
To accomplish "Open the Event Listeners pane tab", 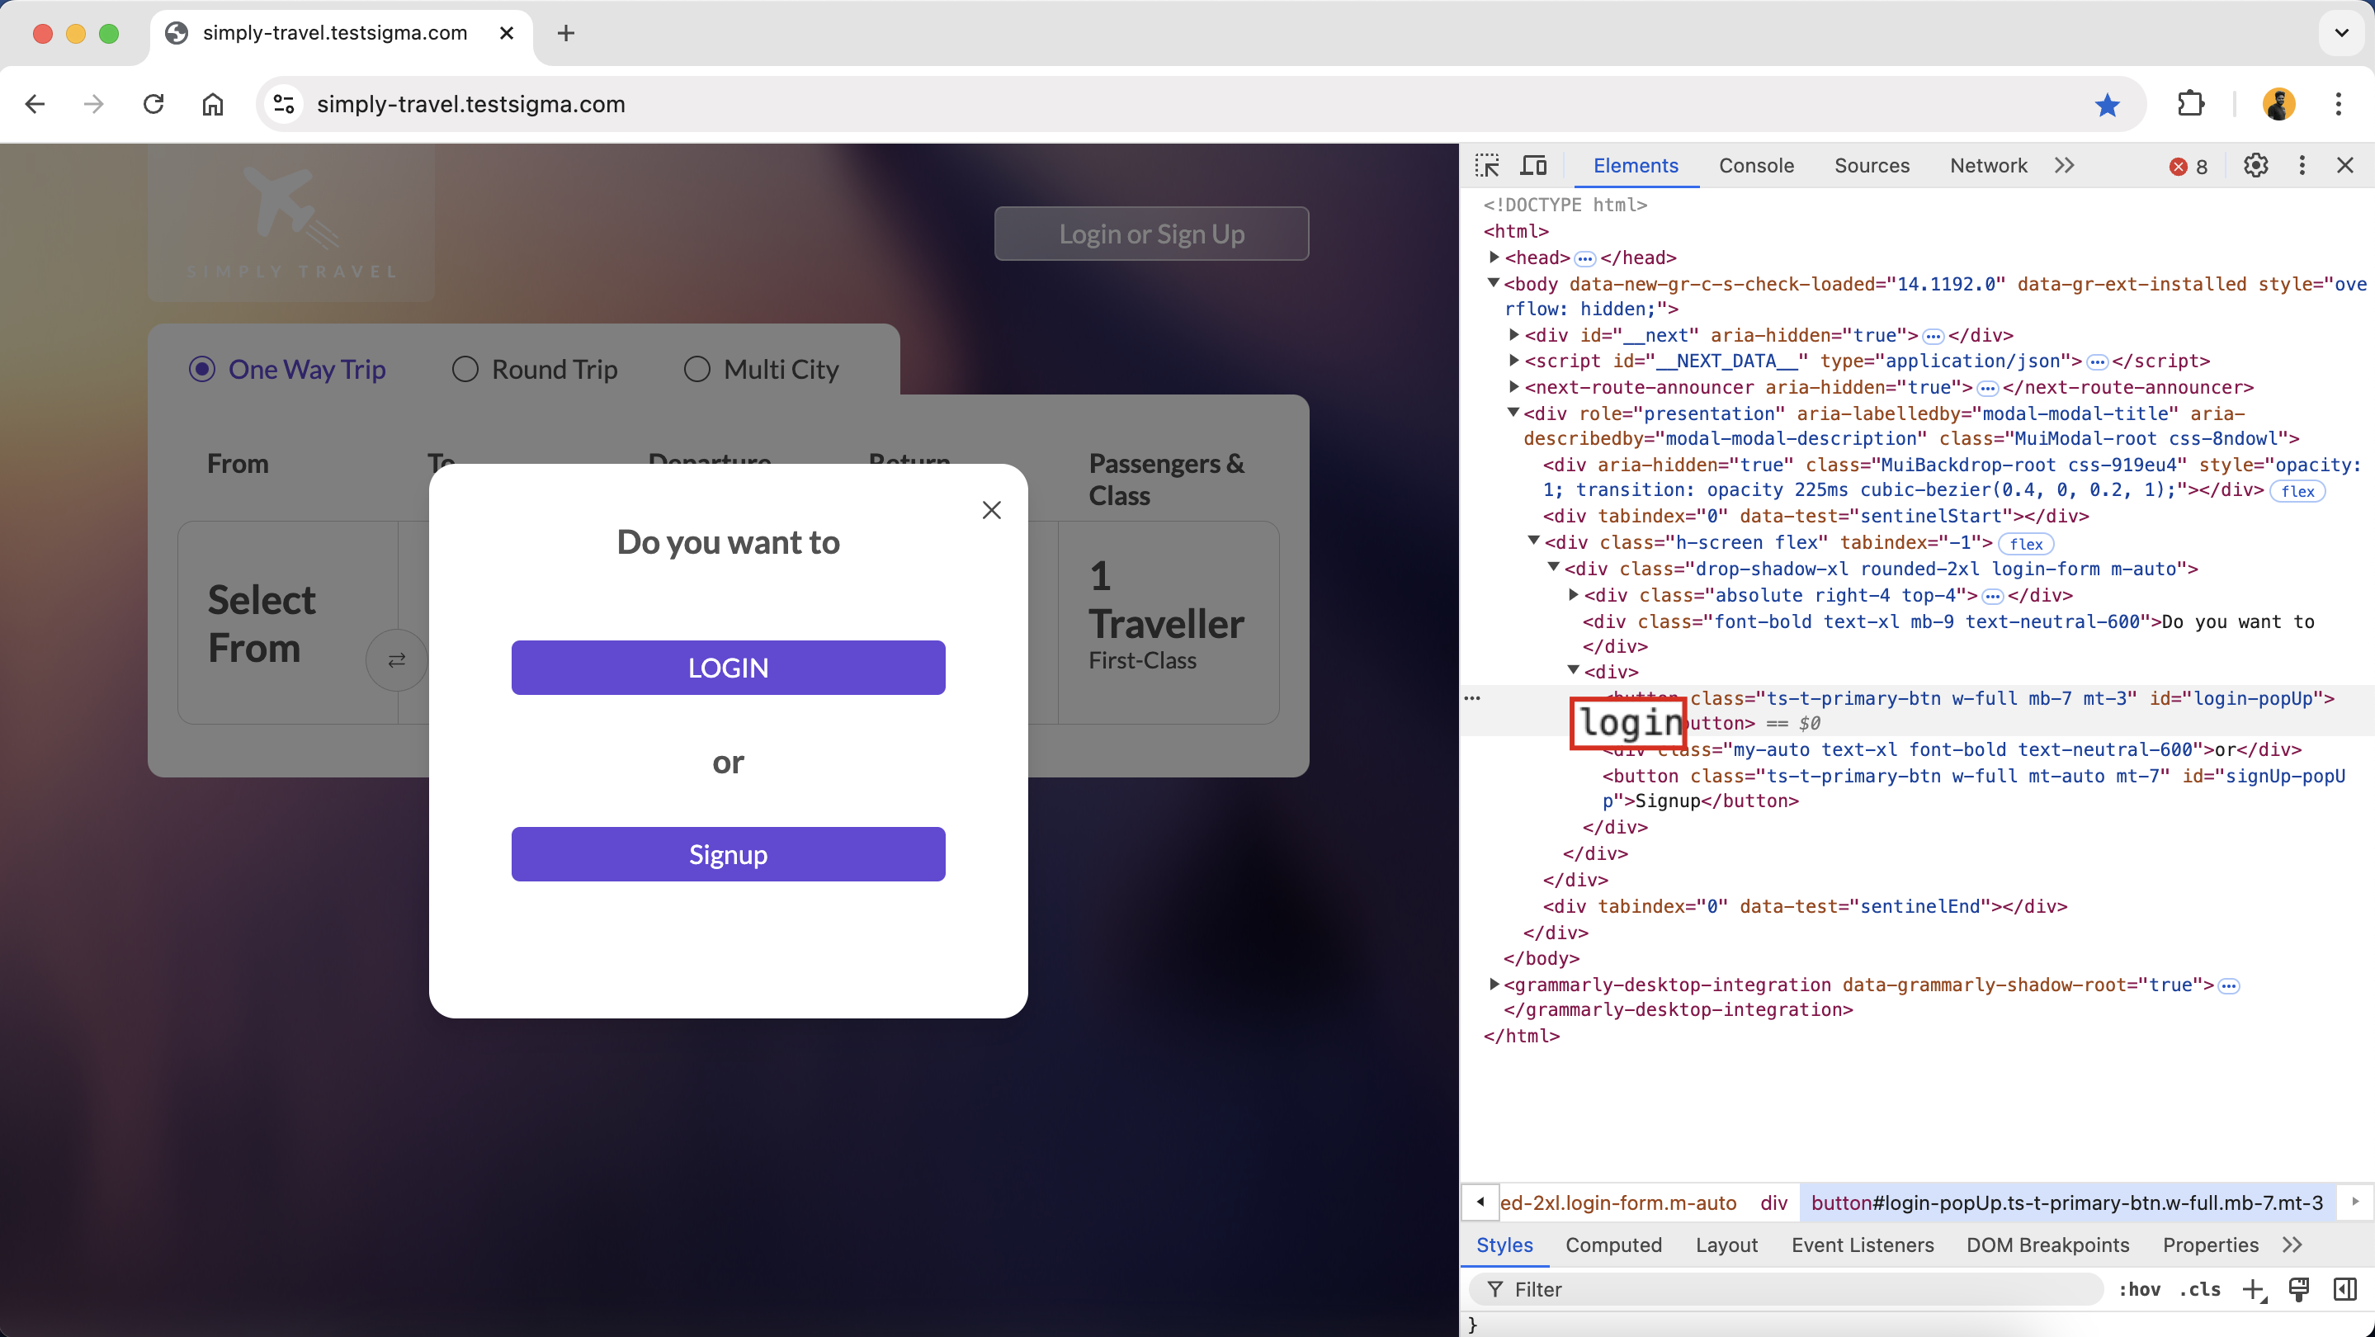I will click(x=1863, y=1245).
